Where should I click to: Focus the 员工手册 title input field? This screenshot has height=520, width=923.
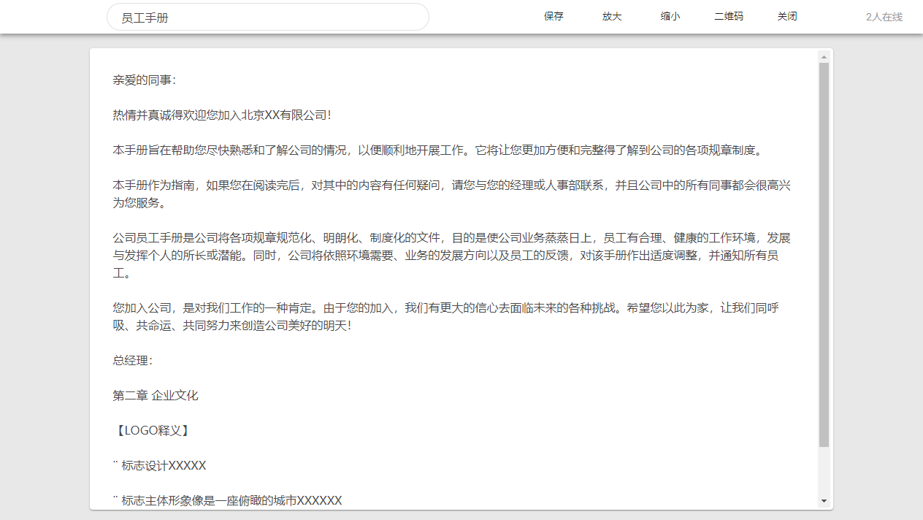coord(267,18)
